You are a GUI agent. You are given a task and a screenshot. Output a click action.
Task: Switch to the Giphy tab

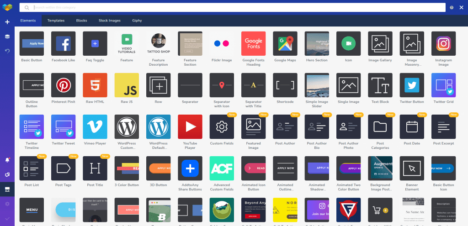point(137,21)
